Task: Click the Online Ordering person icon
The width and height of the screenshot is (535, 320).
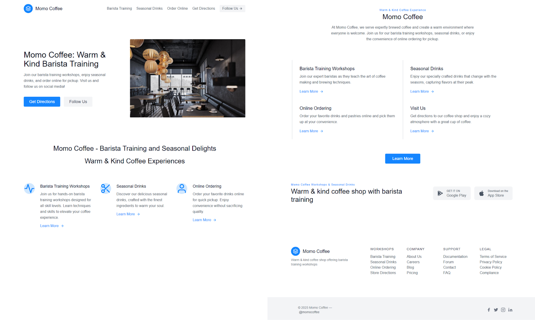Action: pyautogui.click(x=182, y=188)
